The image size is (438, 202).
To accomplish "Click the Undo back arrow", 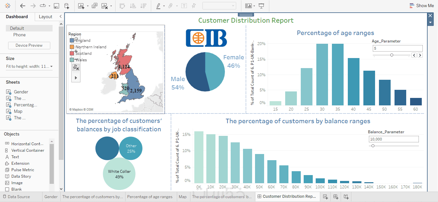I will click(x=22, y=6).
